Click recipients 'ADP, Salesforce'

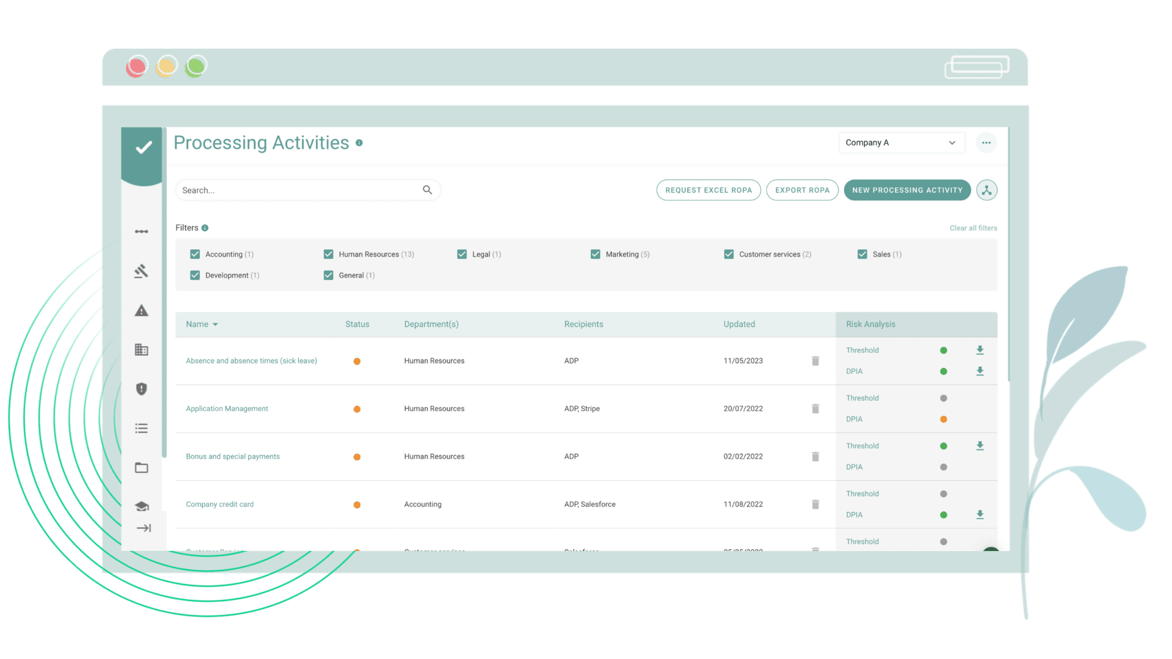coord(590,504)
